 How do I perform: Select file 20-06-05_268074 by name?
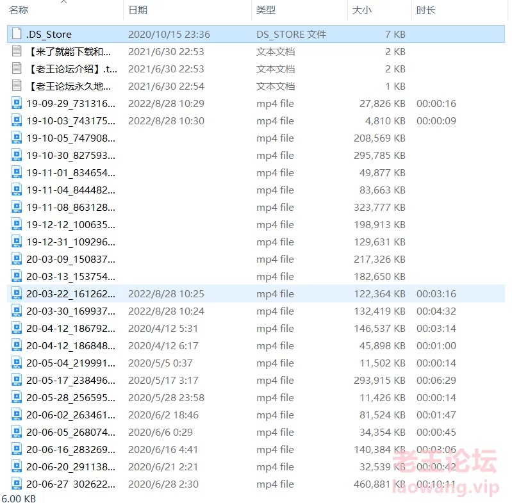point(70,432)
